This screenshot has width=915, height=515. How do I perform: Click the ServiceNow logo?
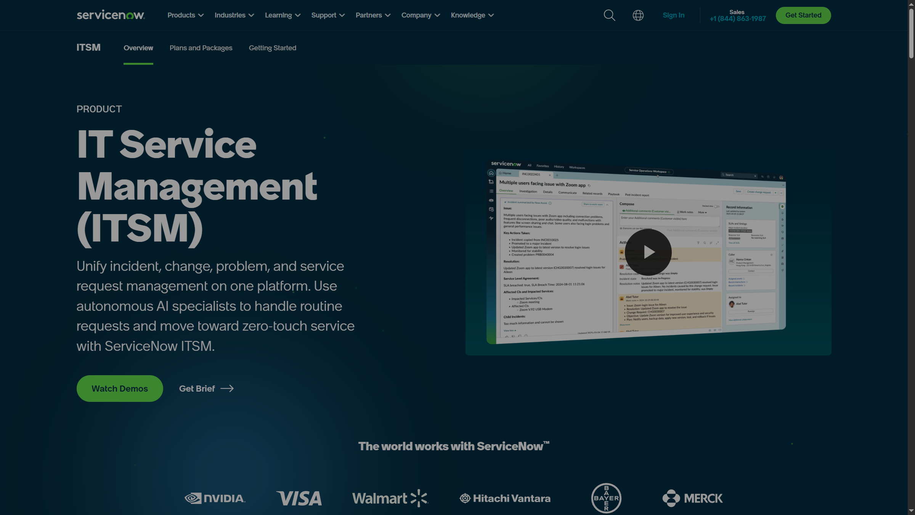tap(111, 15)
